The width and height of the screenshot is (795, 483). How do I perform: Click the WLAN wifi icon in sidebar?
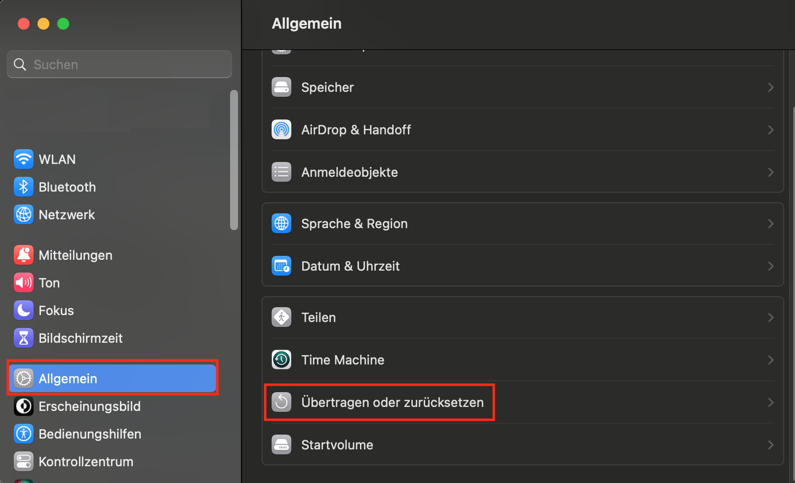tap(24, 159)
